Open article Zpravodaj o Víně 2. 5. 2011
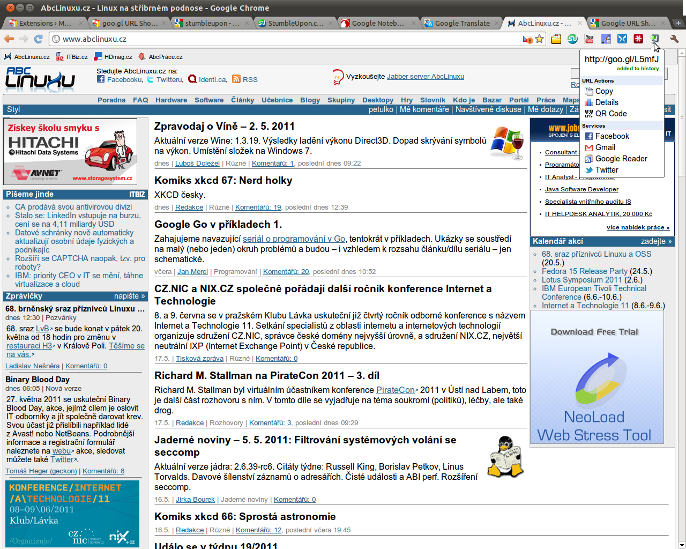Image resolution: width=686 pixels, height=549 pixels. [225, 126]
